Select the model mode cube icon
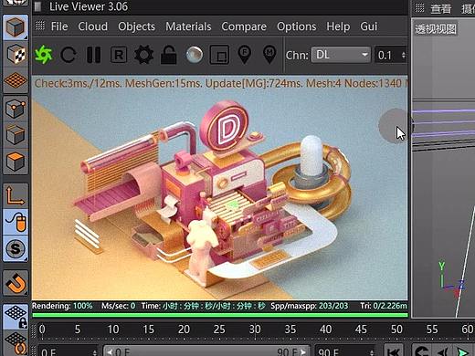 click(x=16, y=27)
